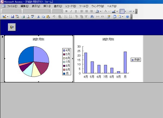Click 件数 legend on bar chart
Screen dimensions: 163x118
136,60
